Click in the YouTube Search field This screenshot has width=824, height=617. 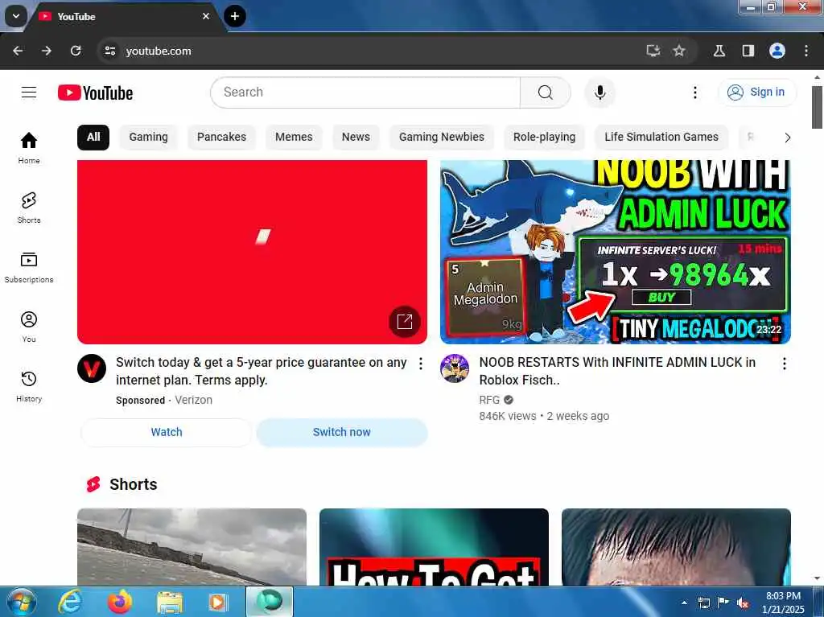[366, 93]
